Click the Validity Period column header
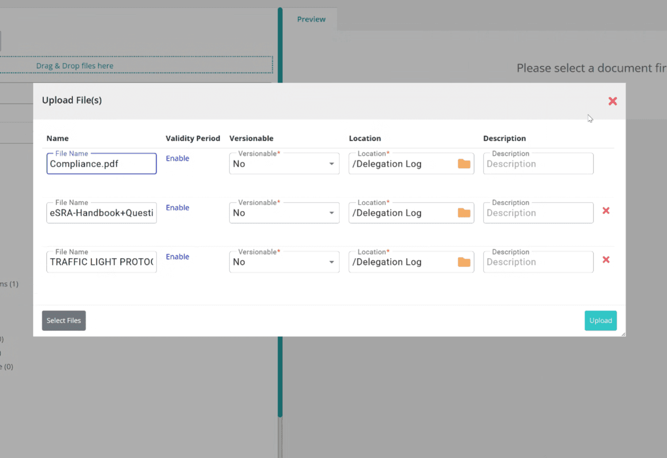Screen dimensions: 667x458 coord(193,138)
